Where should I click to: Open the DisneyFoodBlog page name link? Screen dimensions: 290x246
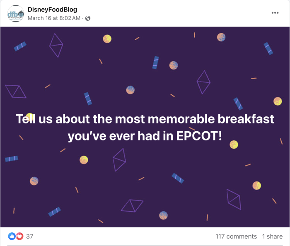(x=52, y=10)
